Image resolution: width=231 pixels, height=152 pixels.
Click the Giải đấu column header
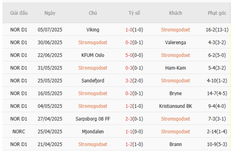[19, 13]
